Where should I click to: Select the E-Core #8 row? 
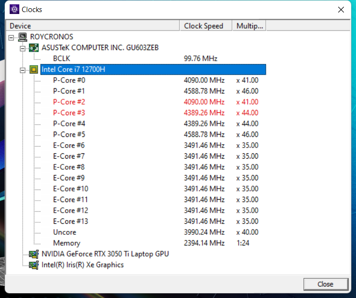click(x=69, y=167)
